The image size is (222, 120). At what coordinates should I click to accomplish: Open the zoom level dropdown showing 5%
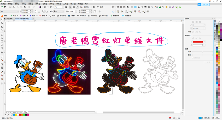pos(63,7)
